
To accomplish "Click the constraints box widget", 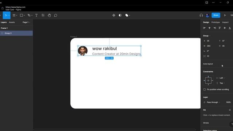I will click(208, 80).
